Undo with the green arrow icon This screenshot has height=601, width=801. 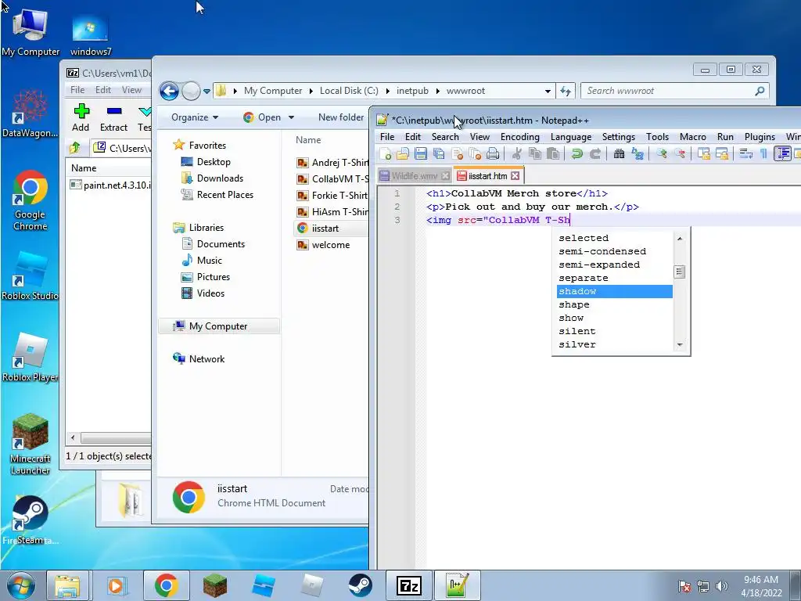point(577,153)
